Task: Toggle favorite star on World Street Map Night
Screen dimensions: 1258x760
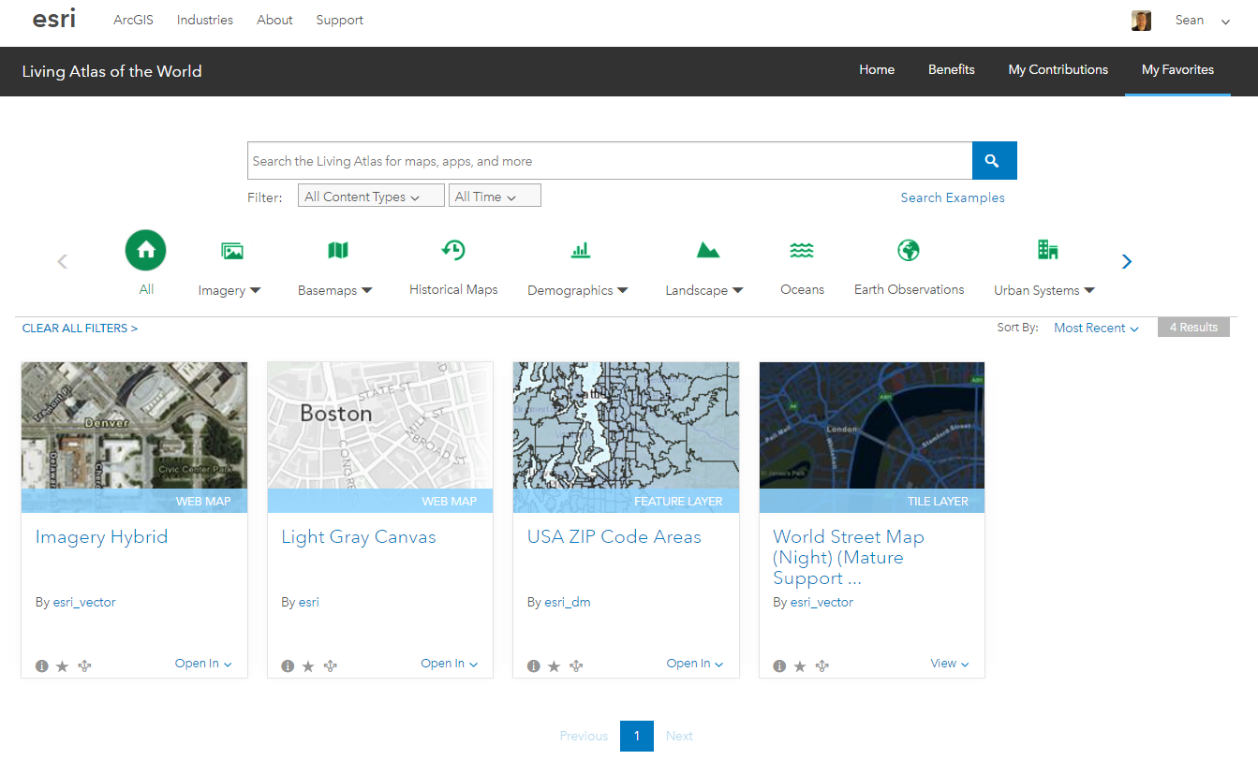Action: pyautogui.click(x=800, y=666)
